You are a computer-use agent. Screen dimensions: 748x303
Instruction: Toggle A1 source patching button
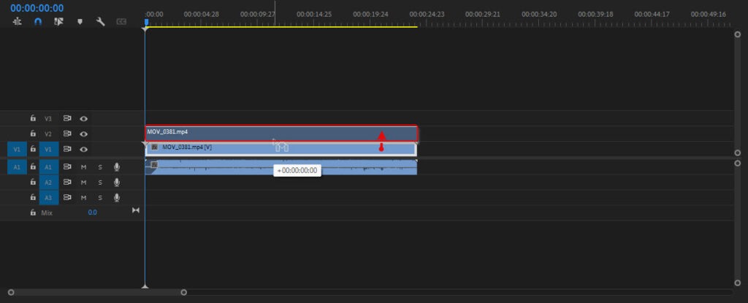(17, 167)
